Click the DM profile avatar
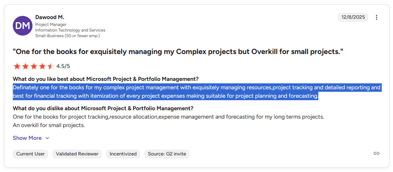The image size is (393, 172). point(22,26)
